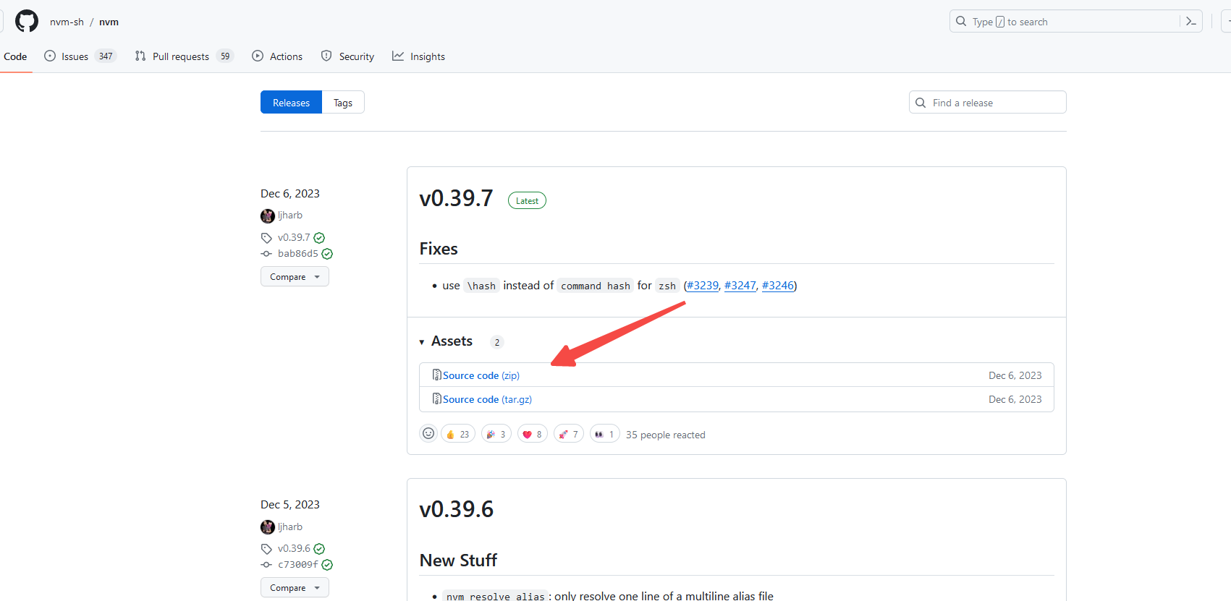Click the 59 pull requests counter badge
The height and width of the screenshot is (601, 1231).
click(x=225, y=56)
